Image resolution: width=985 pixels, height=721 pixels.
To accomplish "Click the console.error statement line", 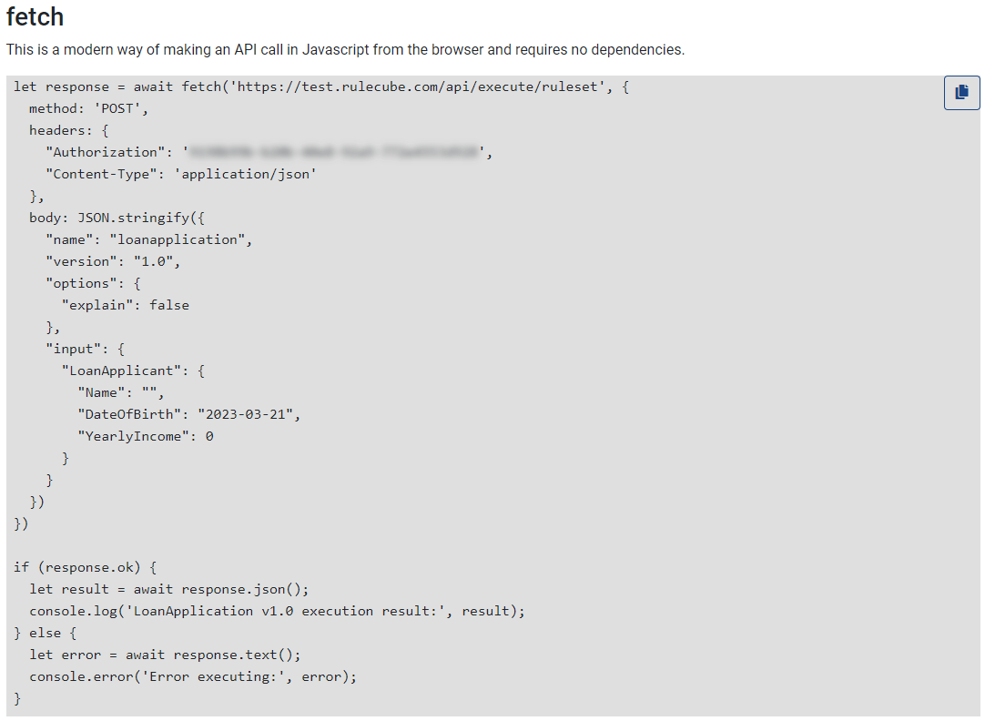I will [193, 676].
